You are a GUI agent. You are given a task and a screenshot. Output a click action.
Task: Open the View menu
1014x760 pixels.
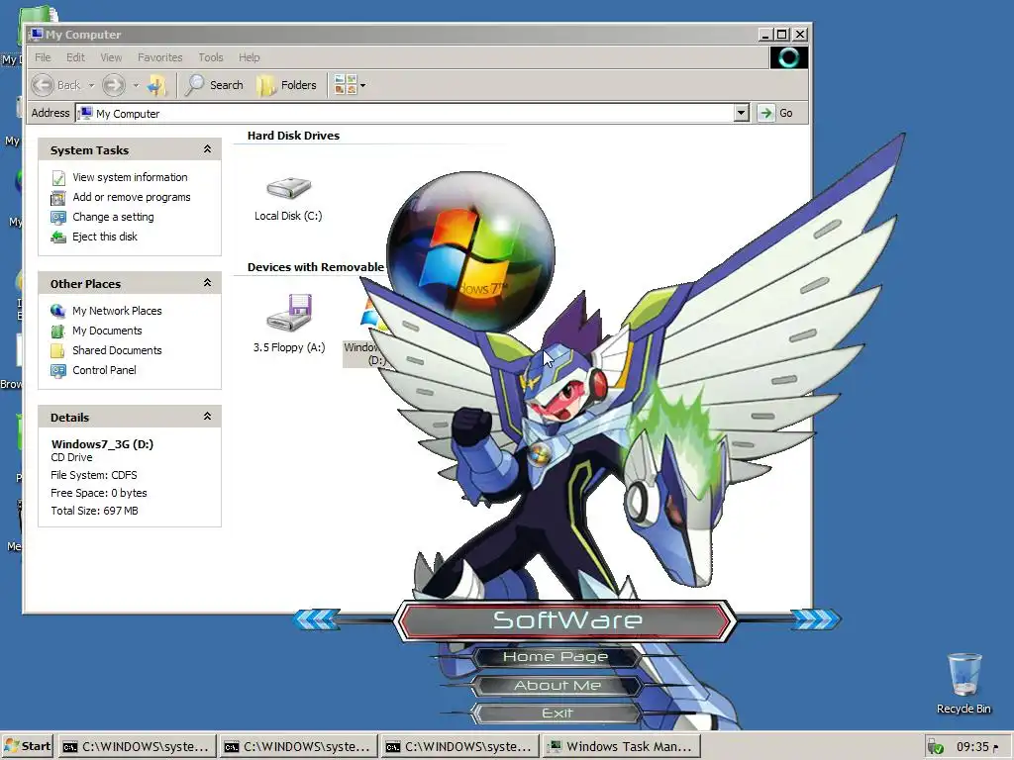tap(111, 57)
